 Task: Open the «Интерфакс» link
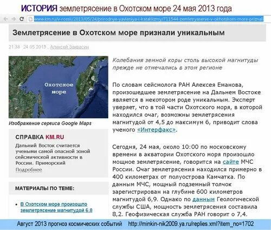pos(156,130)
